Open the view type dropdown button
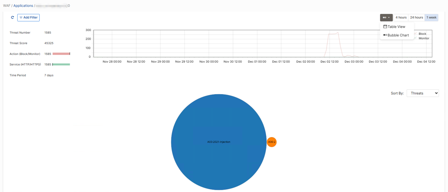This screenshot has width=448, height=192. 386,17
